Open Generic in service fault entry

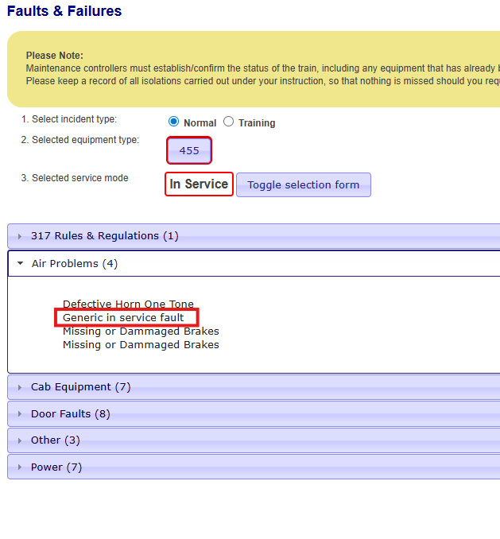point(123,318)
